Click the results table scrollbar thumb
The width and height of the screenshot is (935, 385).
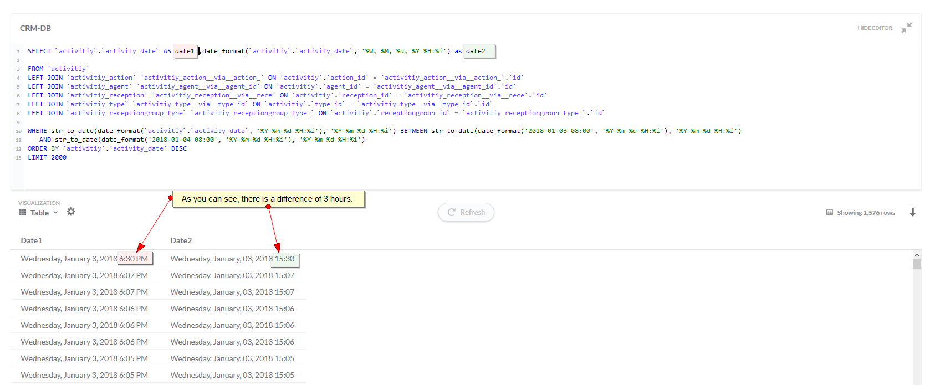click(917, 264)
